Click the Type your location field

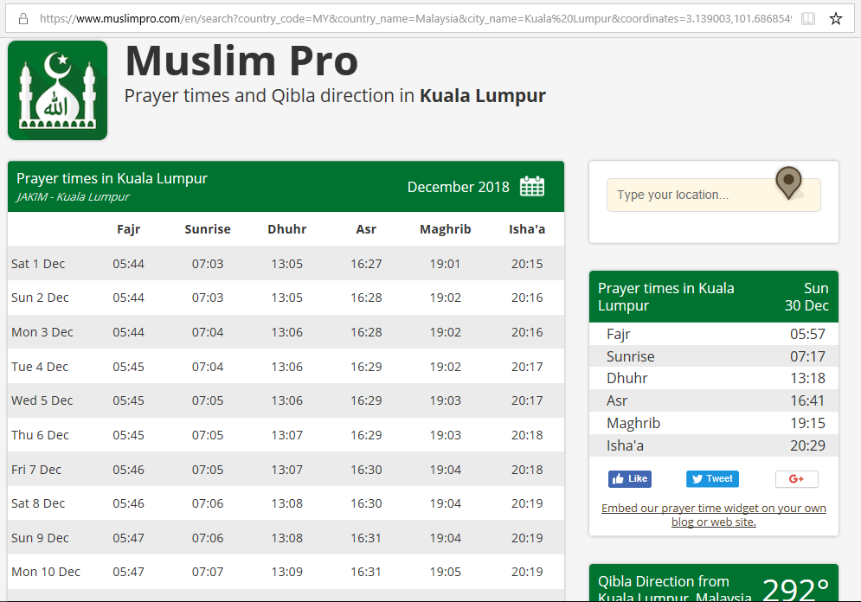[x=714, y=195]
